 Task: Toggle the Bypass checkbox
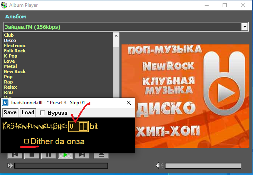coord(42,113)
